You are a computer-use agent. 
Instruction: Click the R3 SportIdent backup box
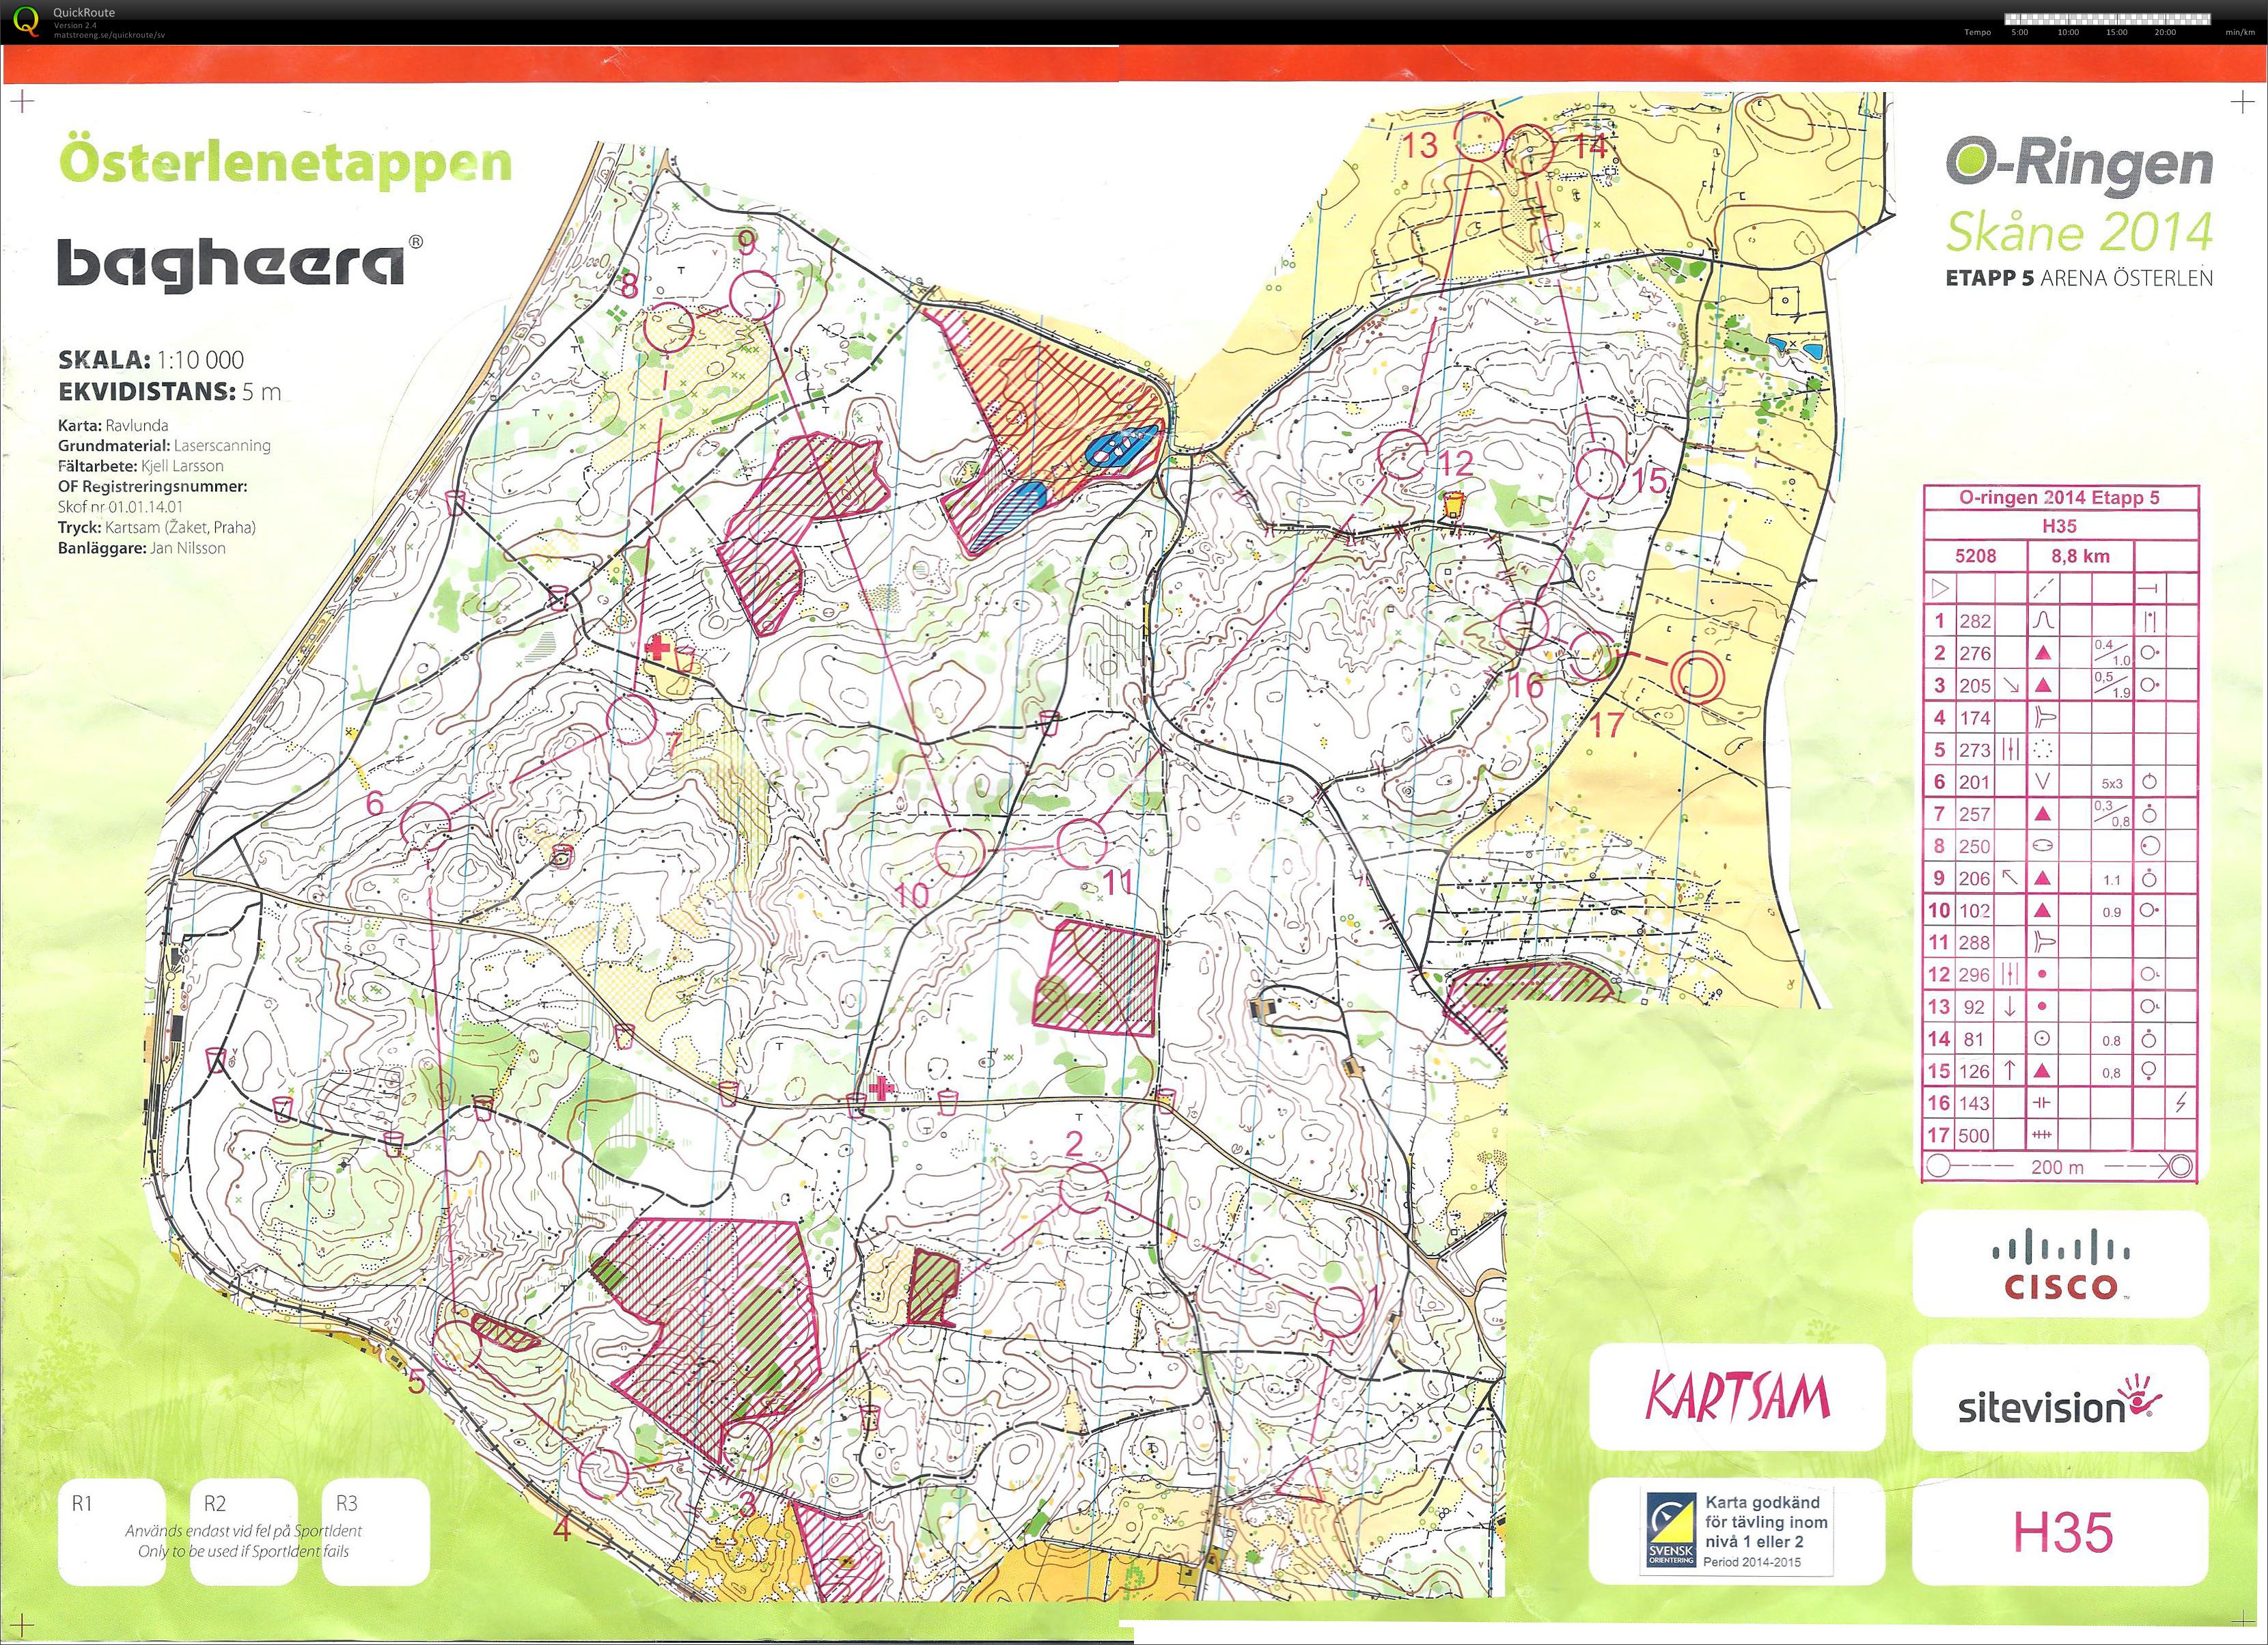coord(376,1531)
